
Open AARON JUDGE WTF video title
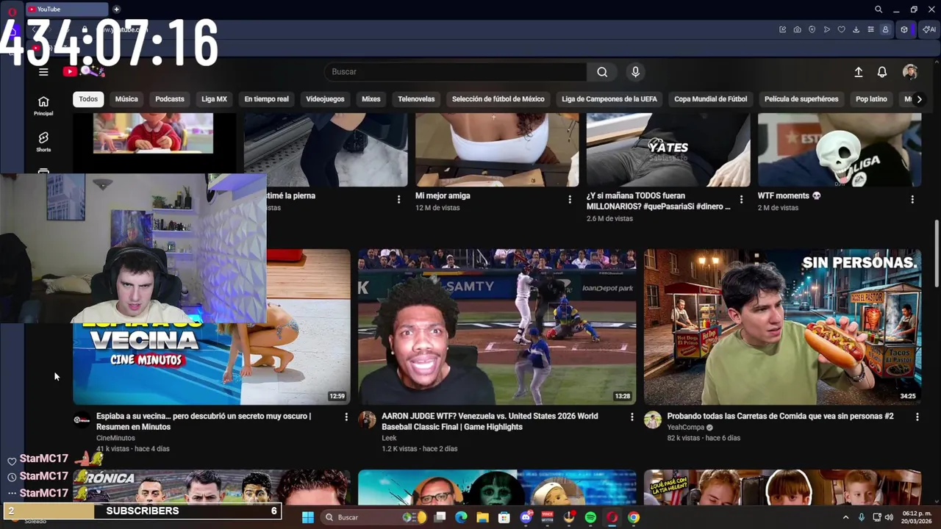tap(490, 421)
